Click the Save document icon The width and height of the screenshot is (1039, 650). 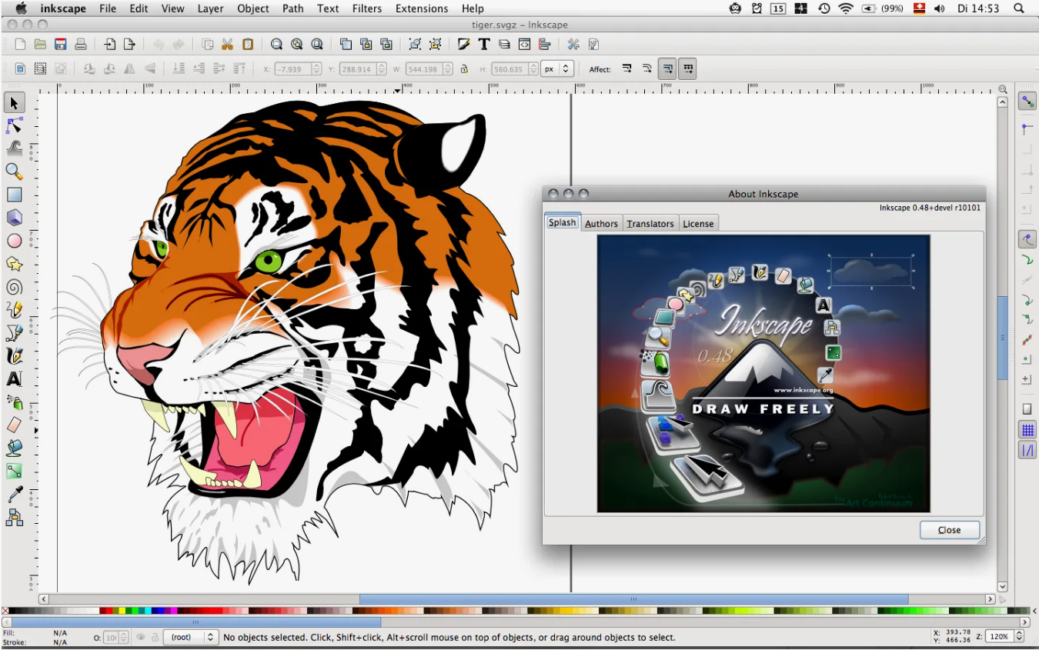point(60,45)
